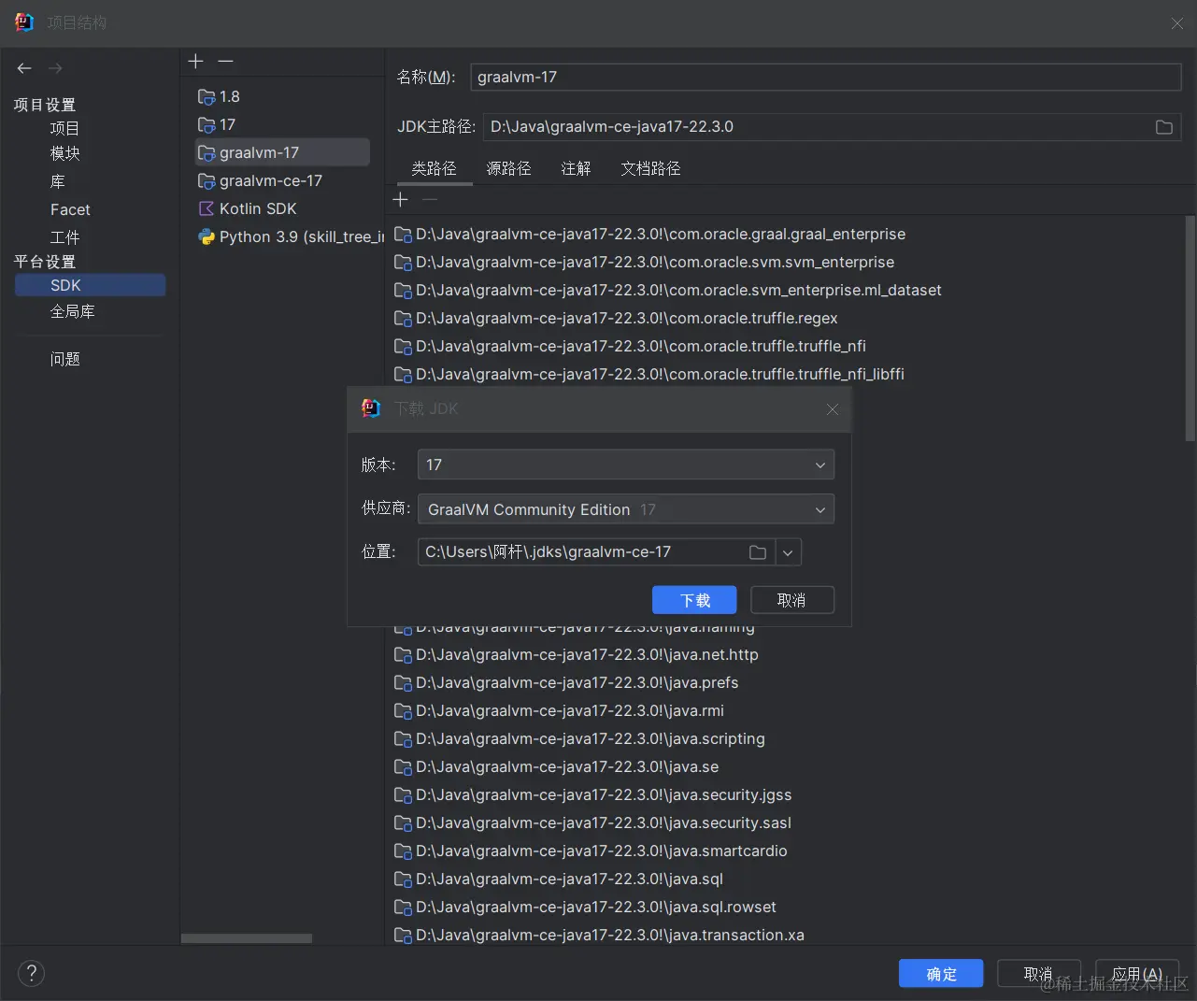Click the + icon to add a new SDK
This screenshot has height=1001, width=1197.
point(195,61)
